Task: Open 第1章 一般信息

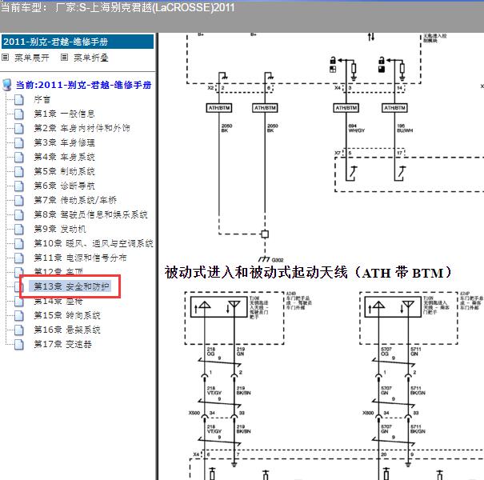Action: coord(64,114)
